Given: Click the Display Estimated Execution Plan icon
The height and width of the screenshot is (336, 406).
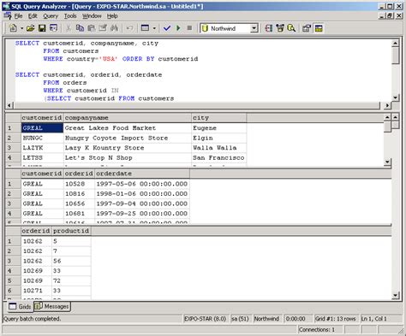Looking at the screenshot, I should [x=269, y=28].
